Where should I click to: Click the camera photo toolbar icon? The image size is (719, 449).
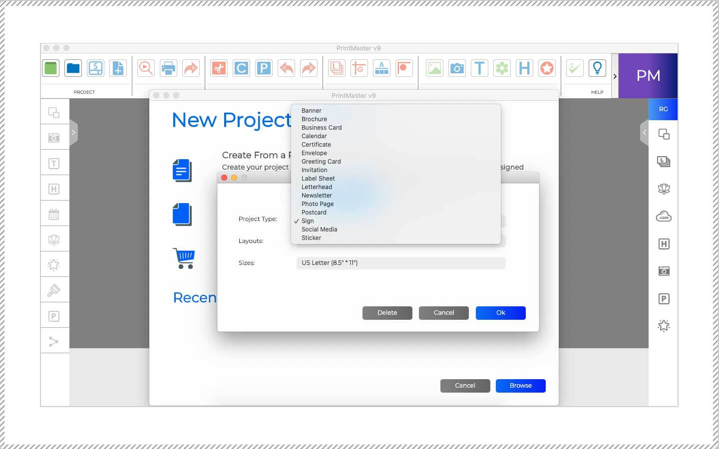pos(457,68)
